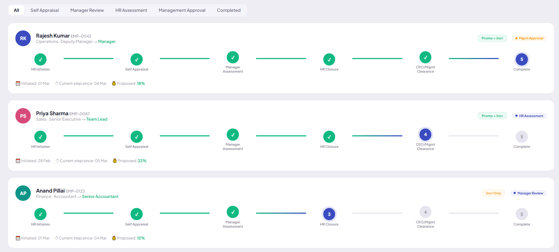This screenshot has width=559, height=252.
Task: Click Priya Sharma's Promo + Incr badge
Action: pos(492,116)
